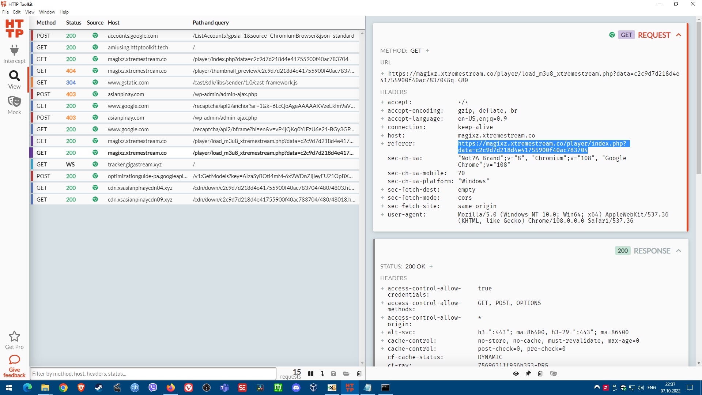
Task: Open Discord from the taskbar
Action: pos(296,388)
